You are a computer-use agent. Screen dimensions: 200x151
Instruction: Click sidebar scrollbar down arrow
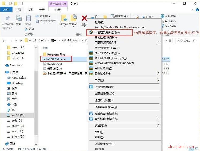click(x=36, y=144)
